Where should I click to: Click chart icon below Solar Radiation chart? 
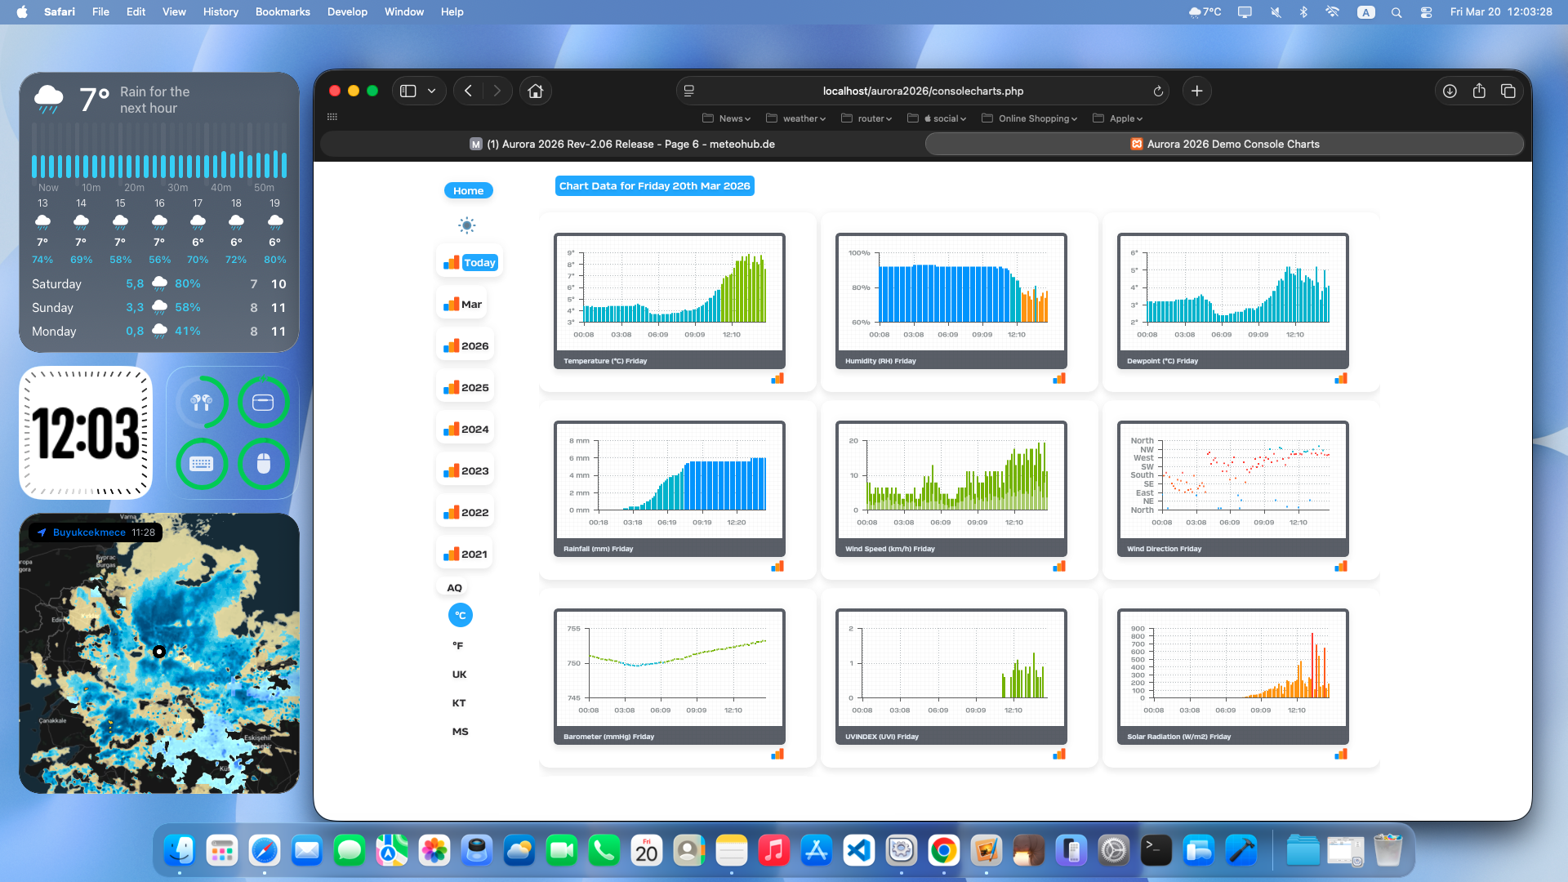tap(1341, 754)
